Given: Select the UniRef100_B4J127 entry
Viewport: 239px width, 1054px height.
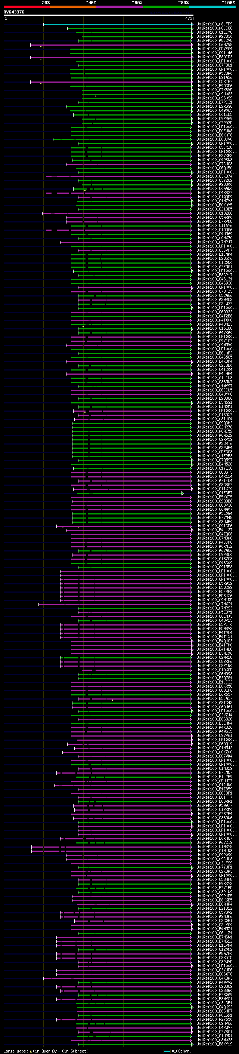Looking at the screenshot, I should point(214,530).
